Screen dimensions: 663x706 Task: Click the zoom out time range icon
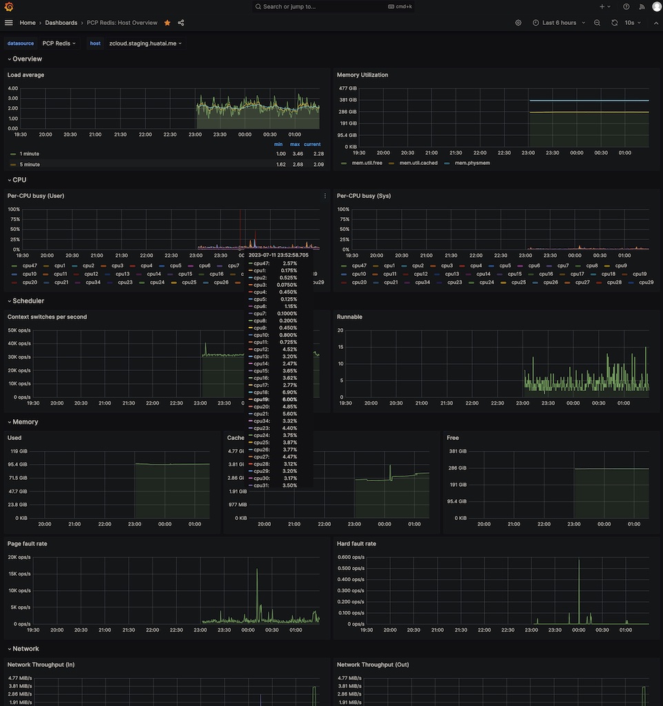598,23
